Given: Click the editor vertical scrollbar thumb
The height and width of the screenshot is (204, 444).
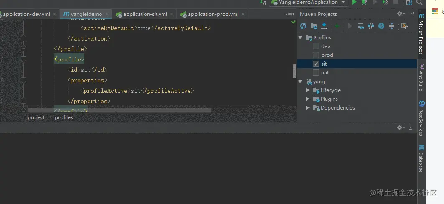Looking at the screenshot, I should 294,71.
